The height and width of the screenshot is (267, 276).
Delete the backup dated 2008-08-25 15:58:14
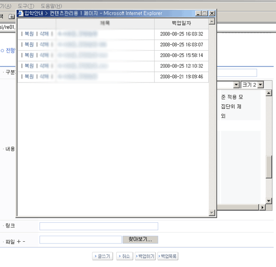click(44, 55)
